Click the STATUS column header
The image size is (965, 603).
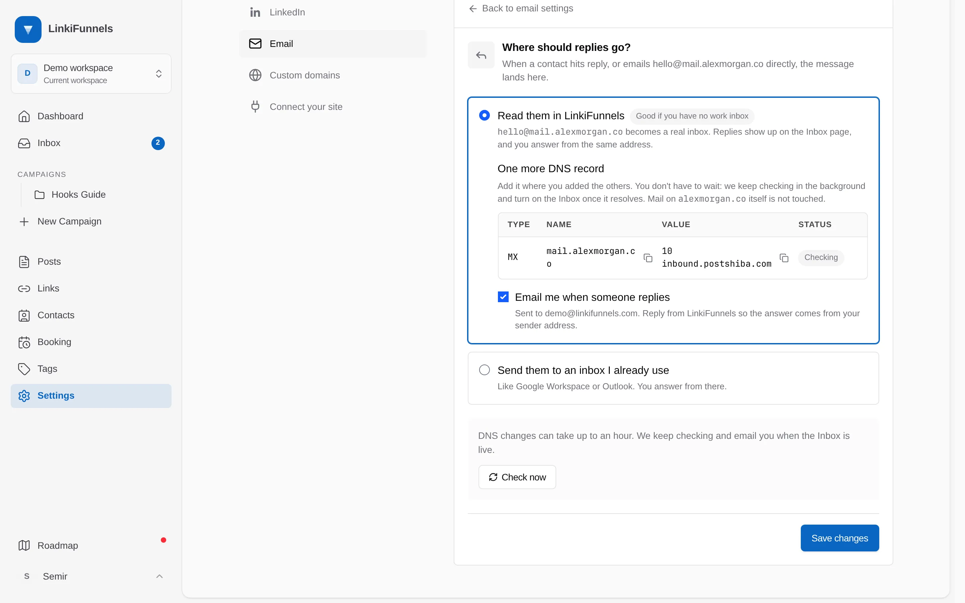tap(815, 224)
